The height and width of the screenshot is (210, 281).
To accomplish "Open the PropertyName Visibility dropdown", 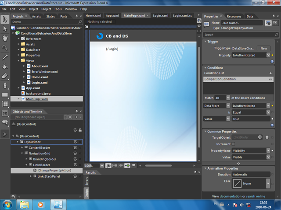I will (268, 150).
